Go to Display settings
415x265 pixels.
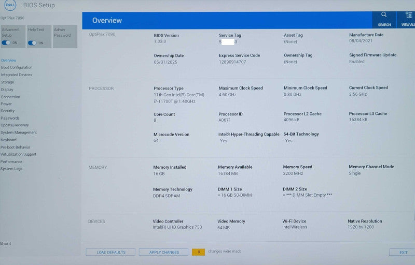7,90
